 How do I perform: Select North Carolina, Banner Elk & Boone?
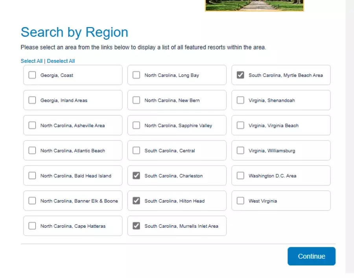32,201
